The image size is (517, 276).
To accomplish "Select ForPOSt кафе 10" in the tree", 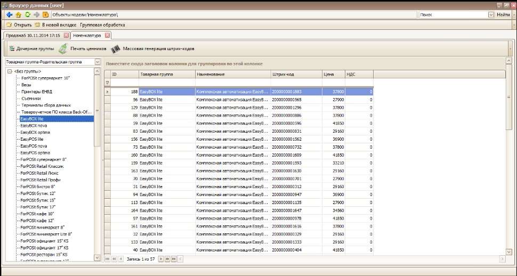I will click(x=37, y=214).
